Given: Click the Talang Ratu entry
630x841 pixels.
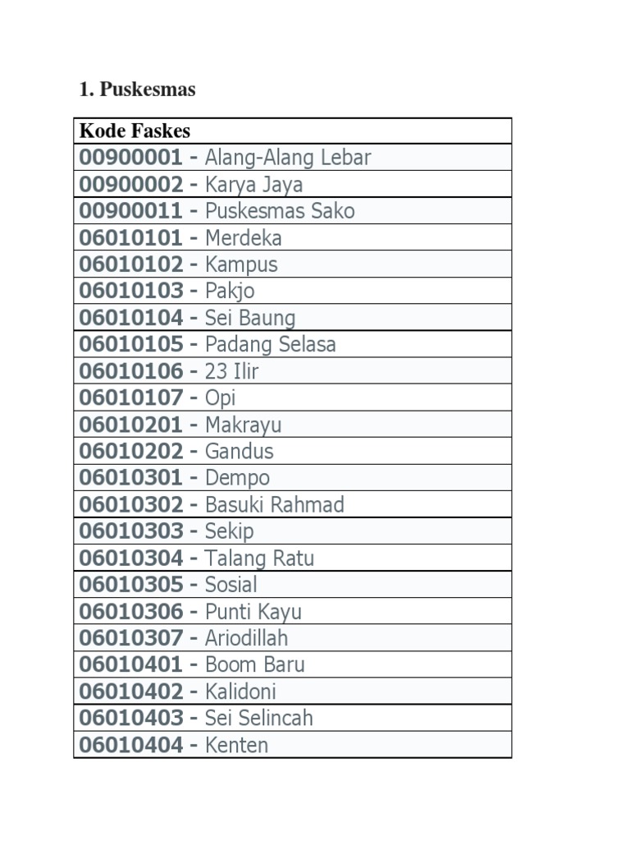Looking at the screenshot, I should (x=259, y=558).
